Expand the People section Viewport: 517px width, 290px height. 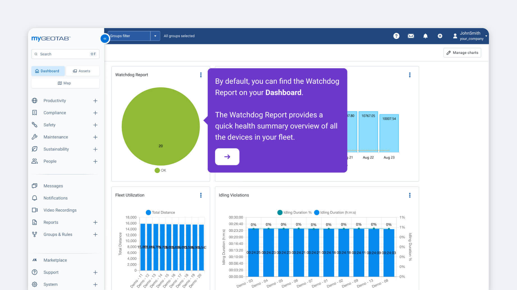point(95,161)
